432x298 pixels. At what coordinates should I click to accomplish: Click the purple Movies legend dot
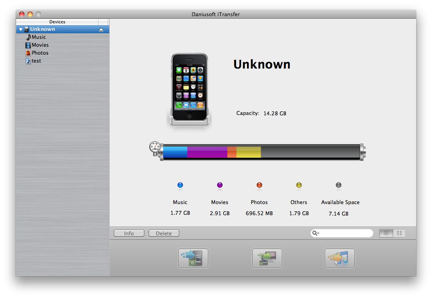[220, 185]
